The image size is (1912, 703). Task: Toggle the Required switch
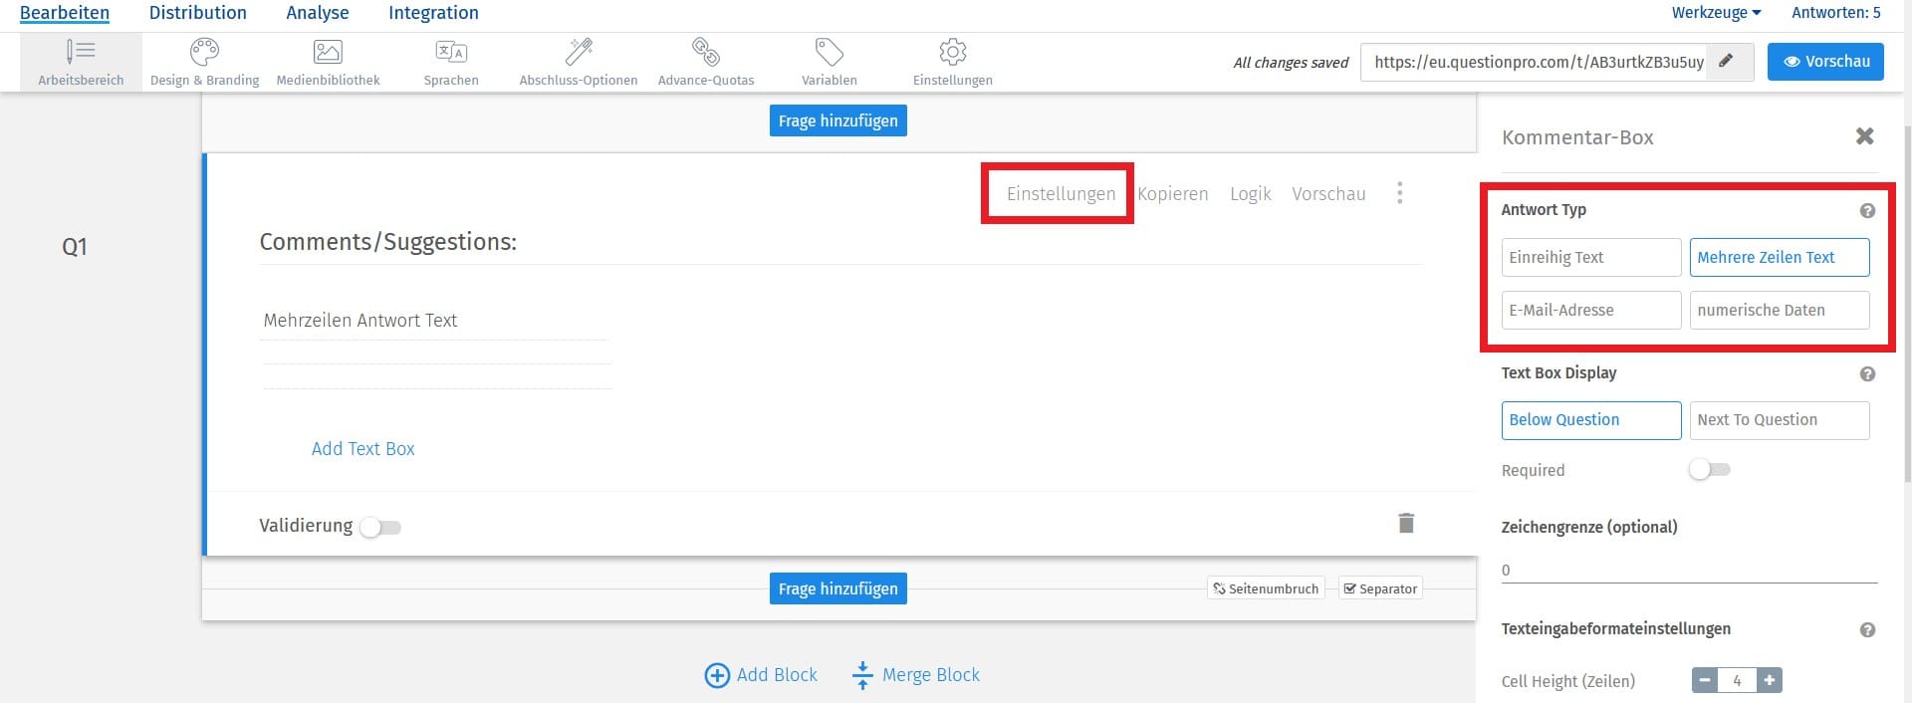(1710, 469)
